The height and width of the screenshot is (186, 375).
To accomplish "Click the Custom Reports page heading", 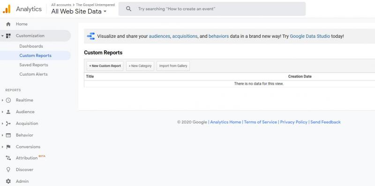I will (103, 53).
